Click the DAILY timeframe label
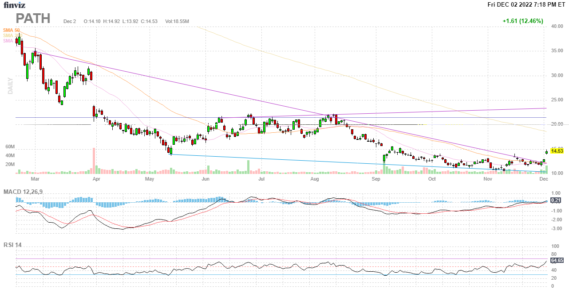Image resolution: width=569 pixels, height=293 pixels. (10, 86)
